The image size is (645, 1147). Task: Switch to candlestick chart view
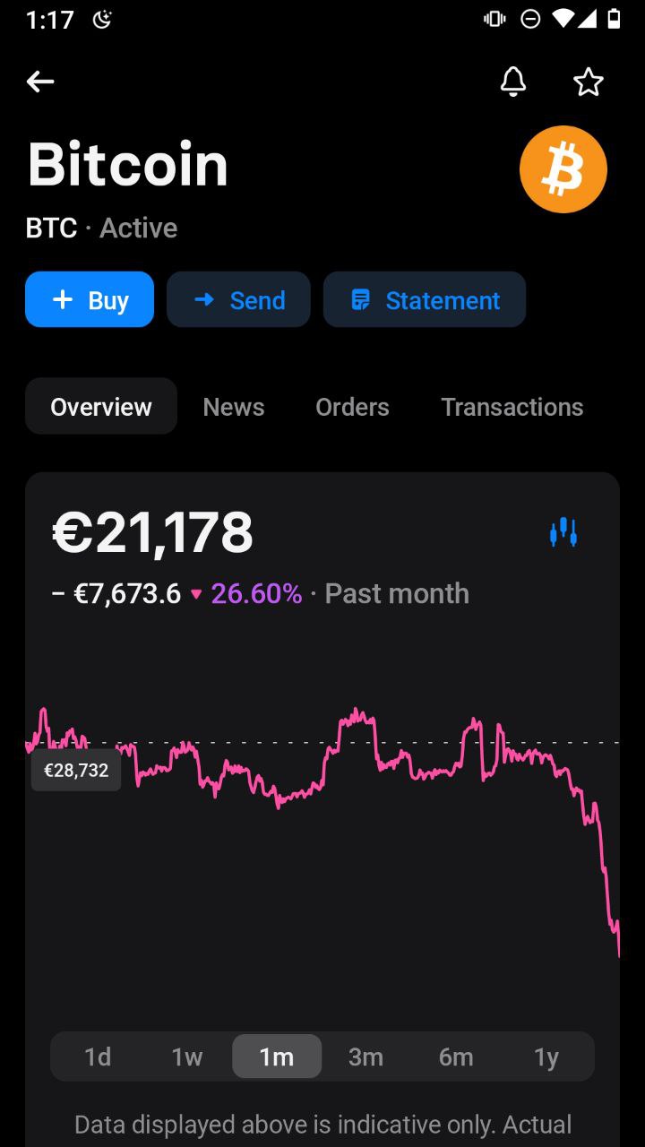pyautogui.click(x=563, y=532)
